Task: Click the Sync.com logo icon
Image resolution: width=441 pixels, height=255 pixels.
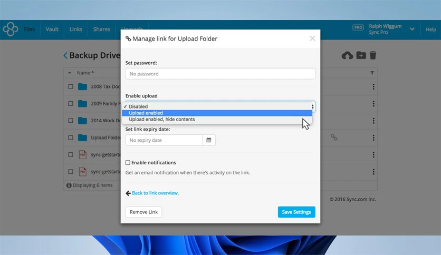Action: [11, 29]
